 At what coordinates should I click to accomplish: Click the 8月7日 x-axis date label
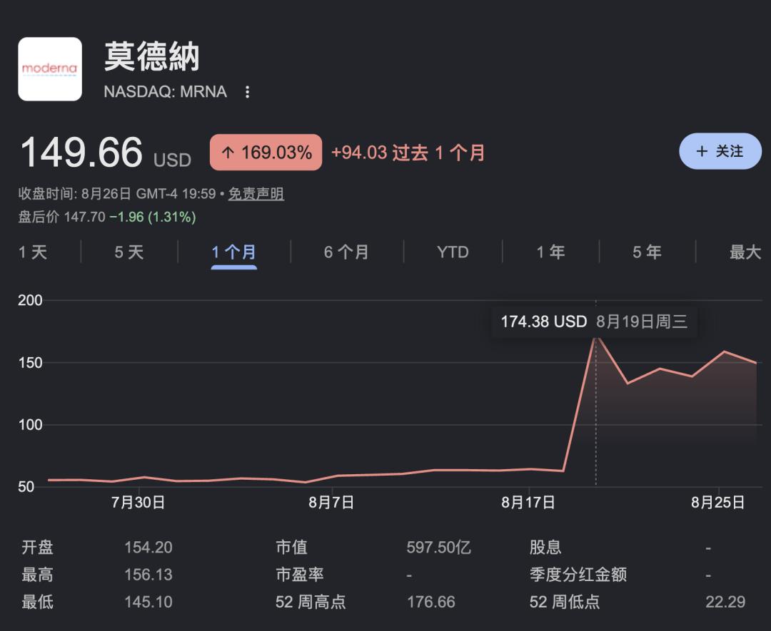click(x=331, y=503)
